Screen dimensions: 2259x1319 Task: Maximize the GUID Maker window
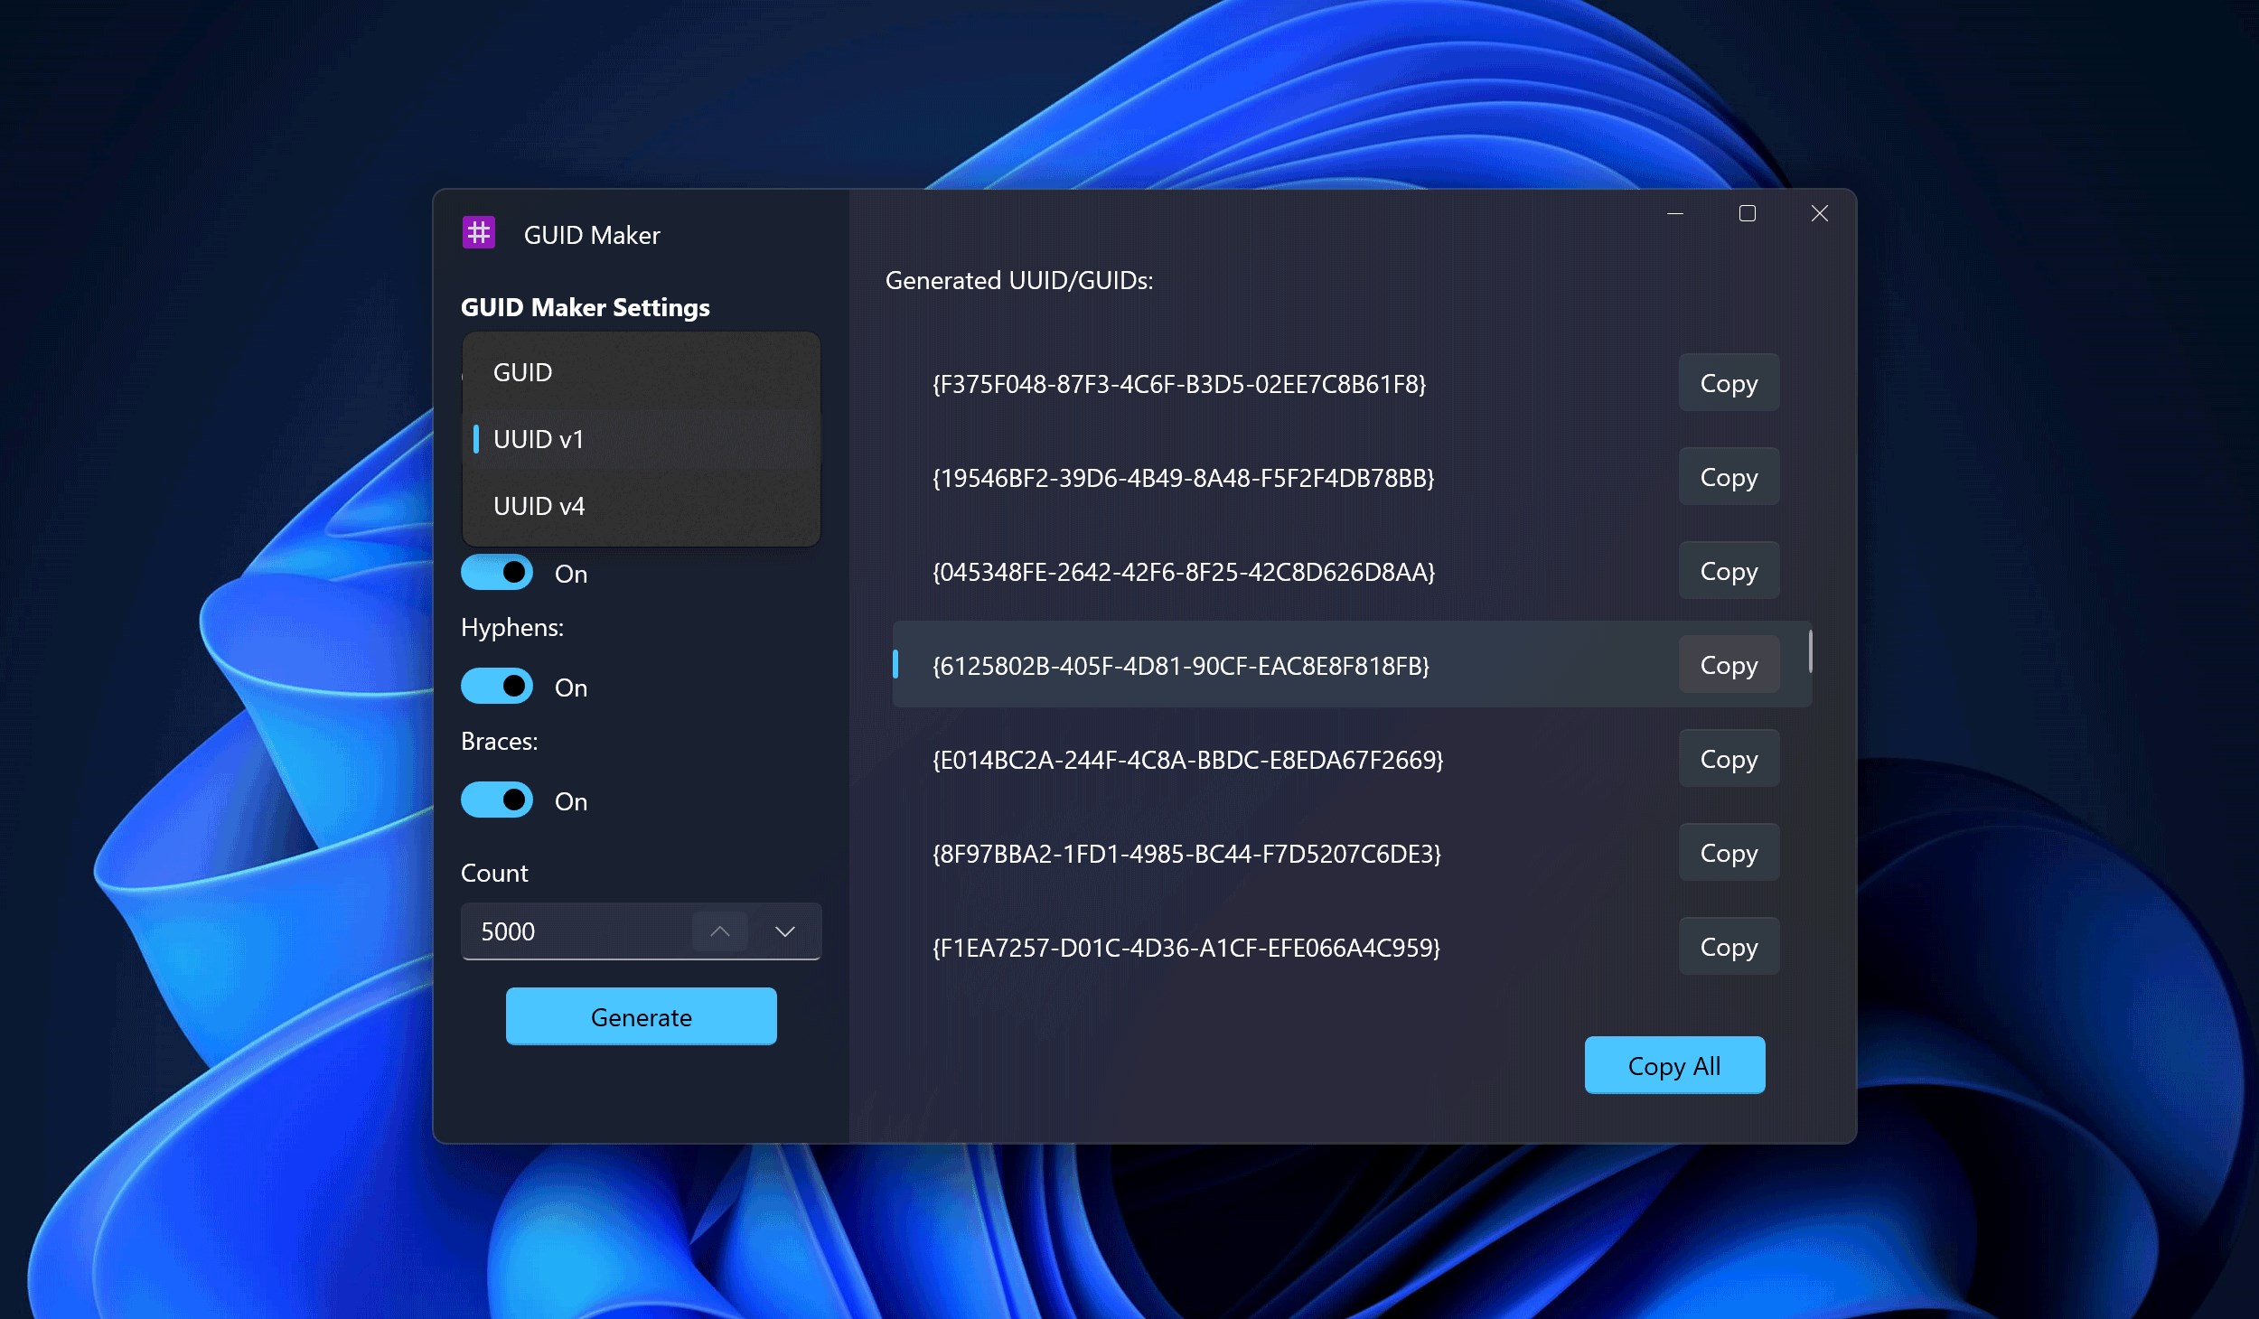(1747, 214)
